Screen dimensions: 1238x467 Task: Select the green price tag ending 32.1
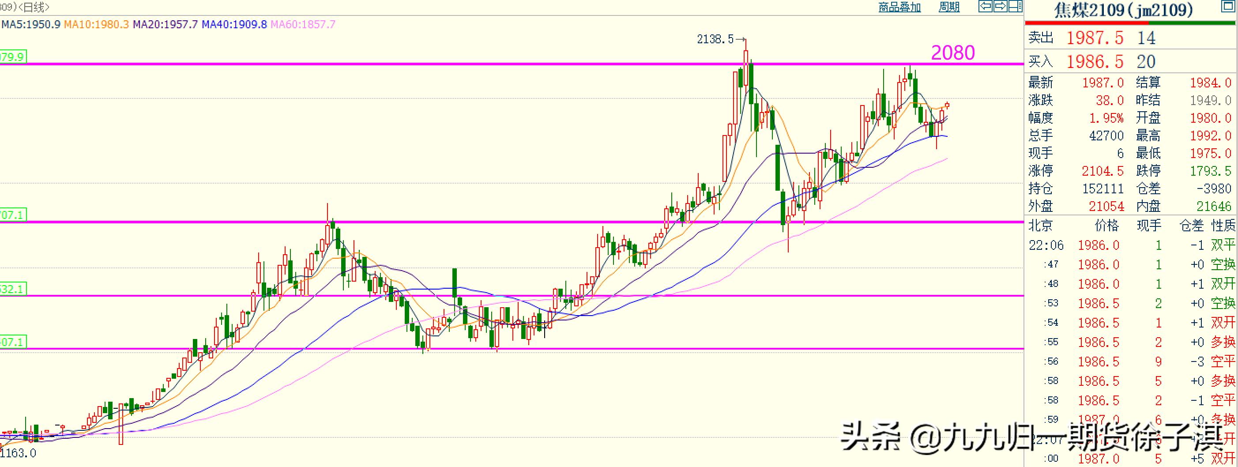(13, 289)
